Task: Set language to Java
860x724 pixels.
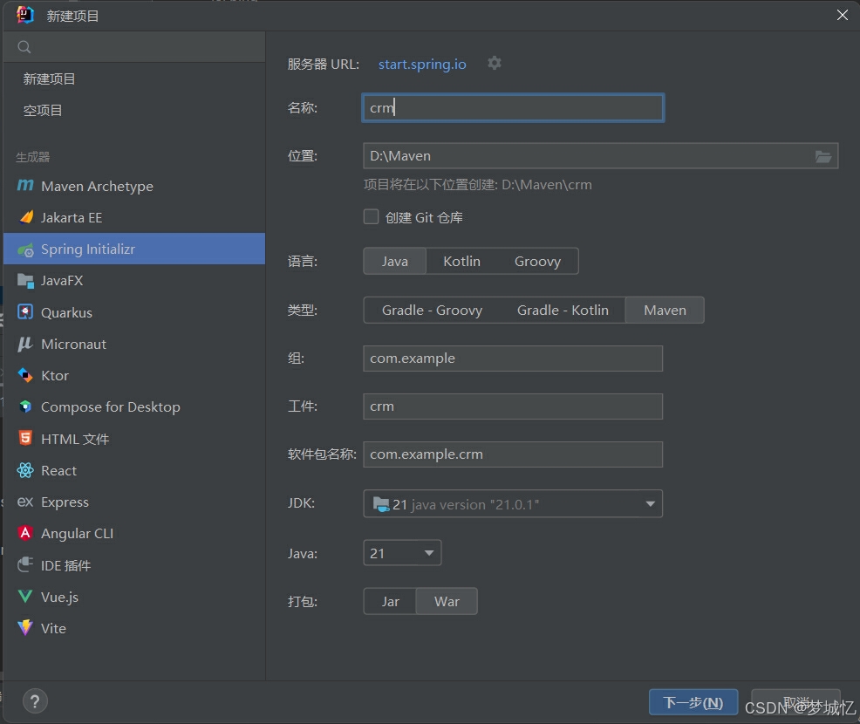Action: pyautogui.click(x=395, y=261)
